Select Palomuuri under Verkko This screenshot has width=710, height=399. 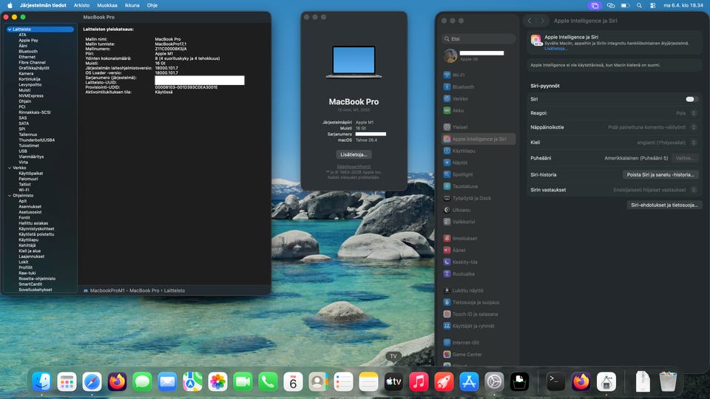coord(28,179)
